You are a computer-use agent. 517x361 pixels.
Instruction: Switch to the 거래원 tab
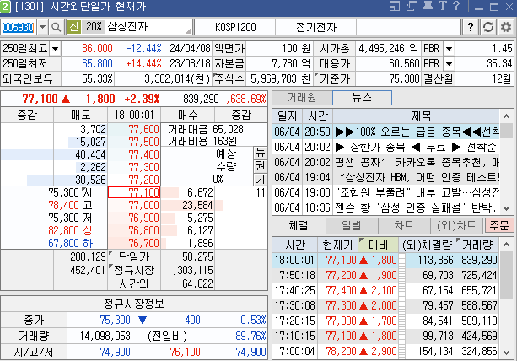coord(302,98)
